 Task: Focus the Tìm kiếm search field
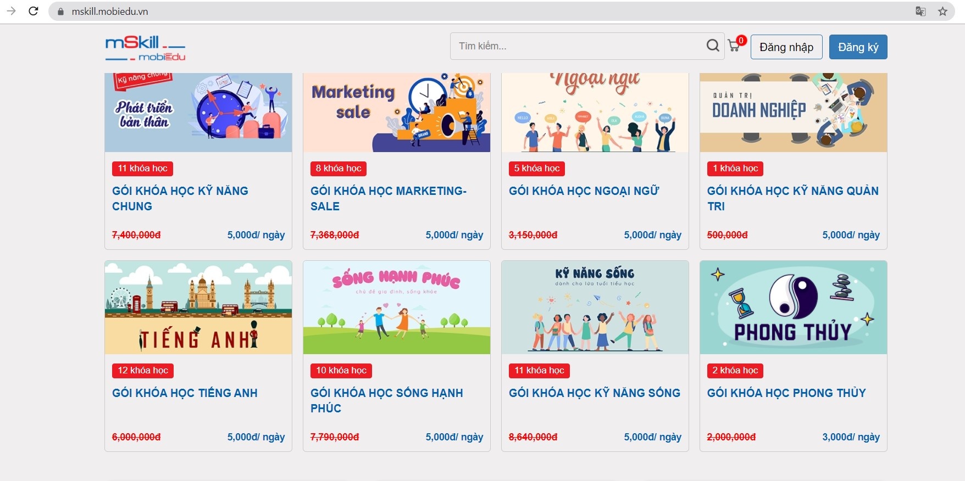click(577, 46)
